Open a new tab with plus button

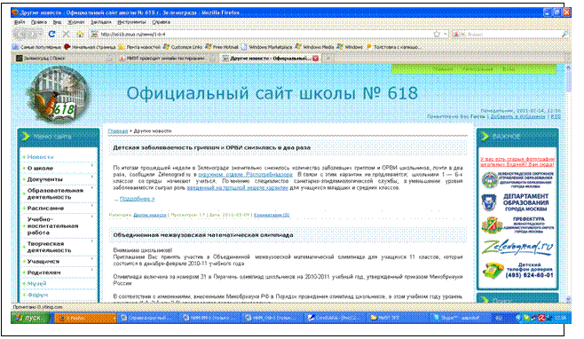click(x=328, y=58)
